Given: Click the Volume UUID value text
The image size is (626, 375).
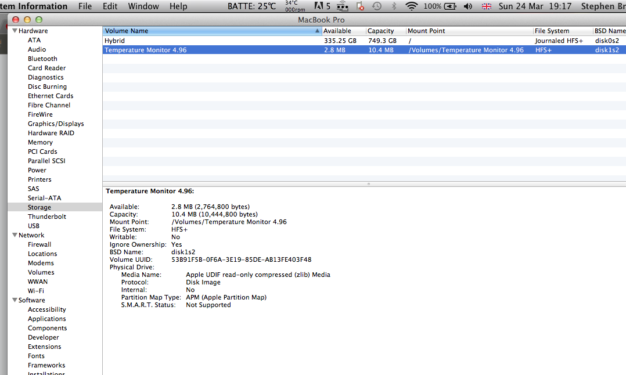Looking at the screenshot, I should [x=241, y=259].
